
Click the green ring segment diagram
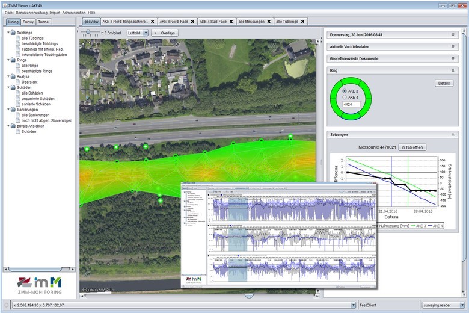pyautogui.click(x=351, y=99)
